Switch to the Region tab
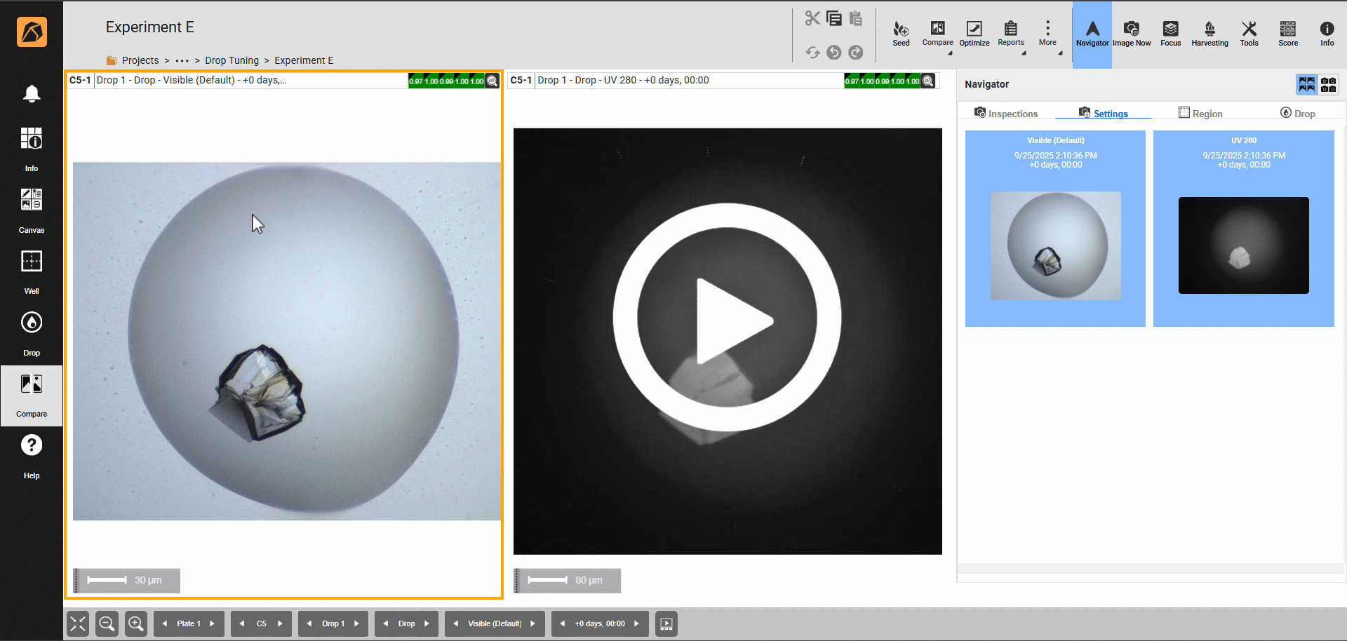Image resolution: width=1347 pixels, height=641 pixels. (x=1200, y=114)
